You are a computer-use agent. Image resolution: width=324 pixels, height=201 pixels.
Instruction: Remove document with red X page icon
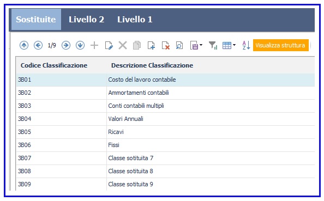click(166, 45)
